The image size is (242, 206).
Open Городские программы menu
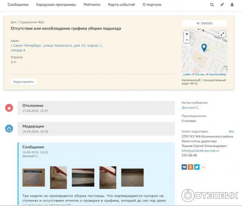[x=56, y=5]
